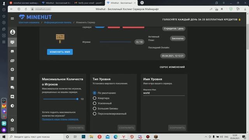Open a new browser tab with plus button
Image resolution: width=249 pixels, height=140 pixels.
point(142,3)
